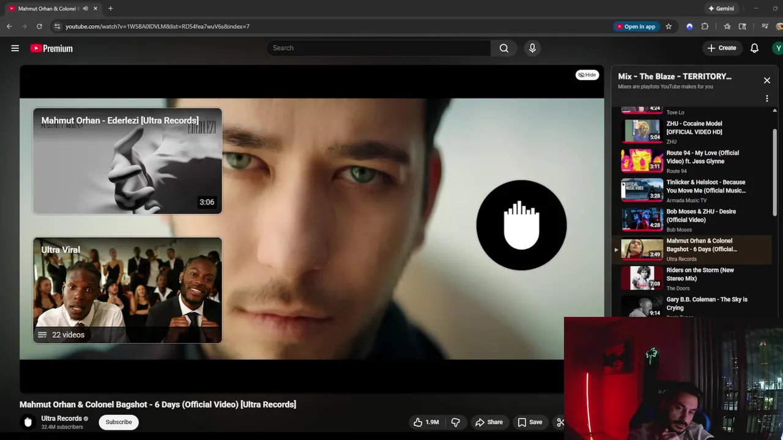Image resolution: width=783 pixels, height=440 pixels.
Task: Open the notifications bell
Action: pyautogui.click(x=754, y=48)
